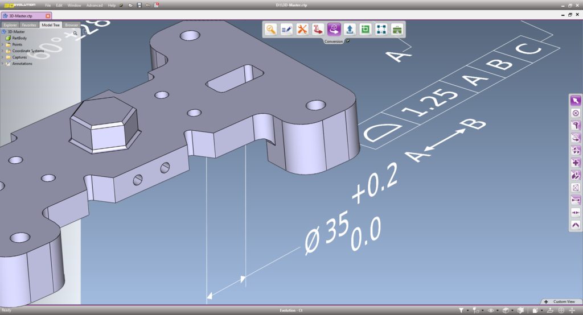
Task: Select the arrow pointer selection tool
Action: pyautogui.click(x=575, y=101)
